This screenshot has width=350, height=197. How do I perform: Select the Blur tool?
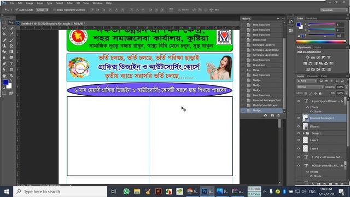(x=4, y=57)
